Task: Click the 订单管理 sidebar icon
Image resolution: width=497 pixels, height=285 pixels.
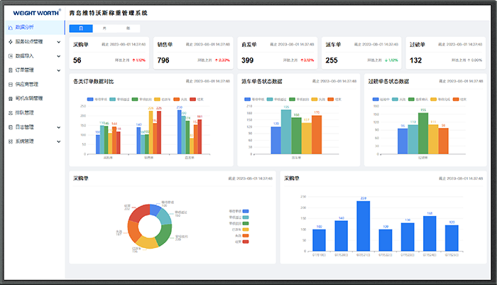Action: [x=9, y=70]
